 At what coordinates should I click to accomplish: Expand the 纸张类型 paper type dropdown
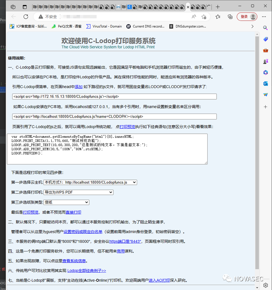tap(66, 202)
